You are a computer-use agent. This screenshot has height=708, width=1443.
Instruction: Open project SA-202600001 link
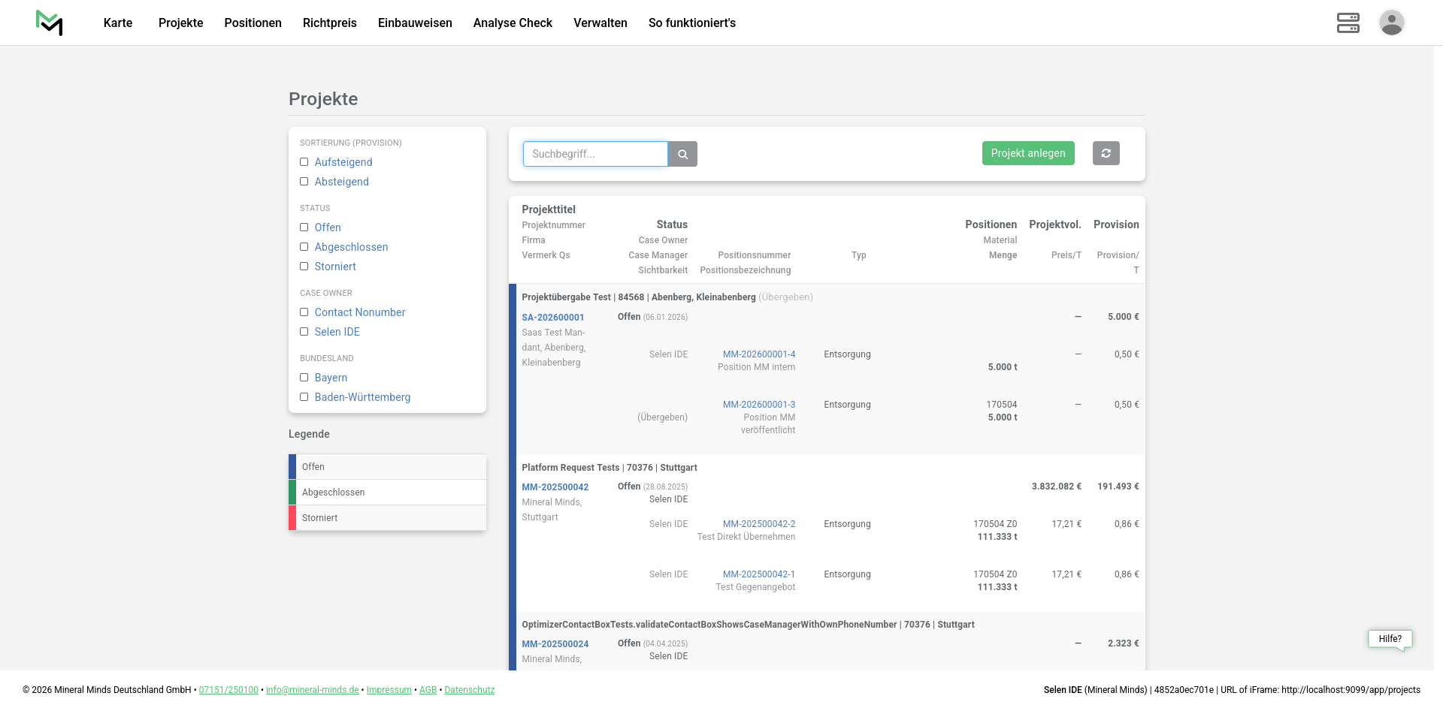552,318
